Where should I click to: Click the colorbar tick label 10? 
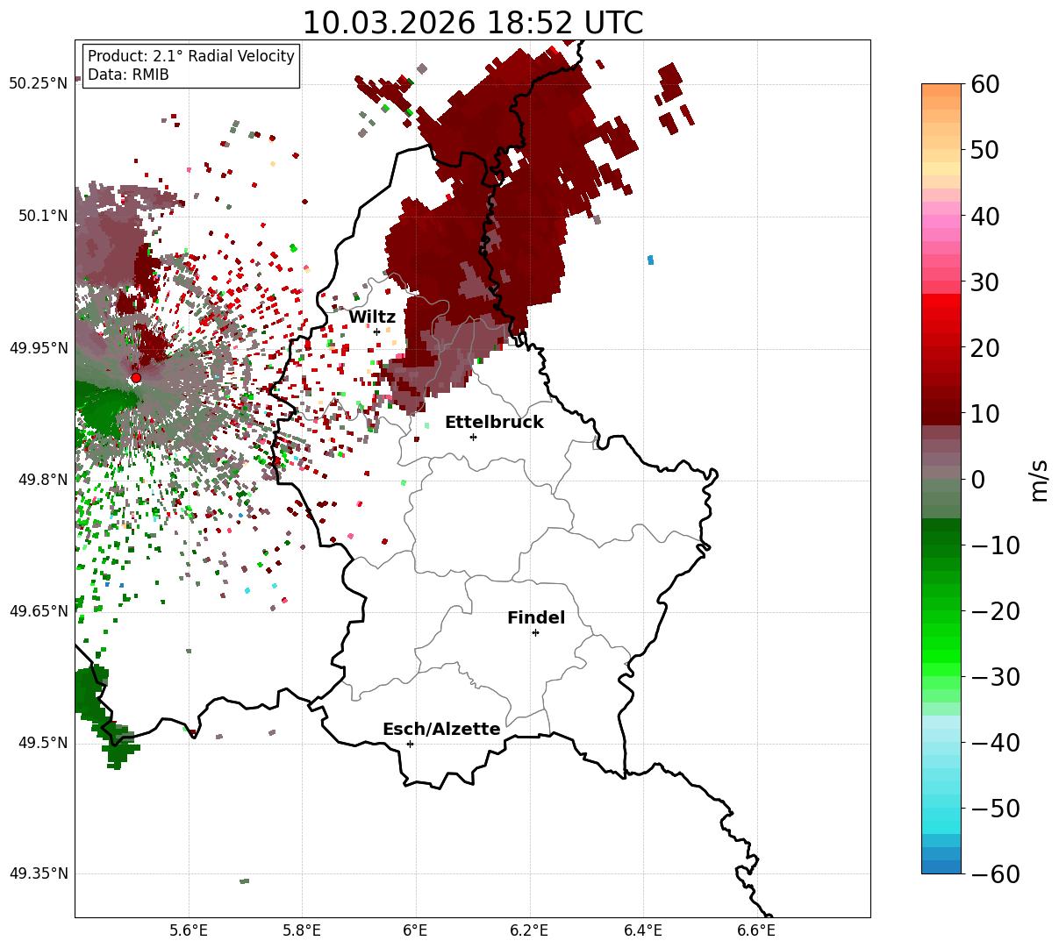[984, 413]
